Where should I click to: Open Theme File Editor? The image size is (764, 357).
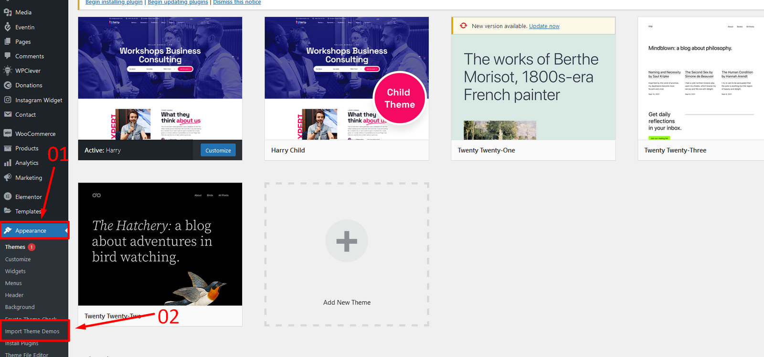click(27, 355)
